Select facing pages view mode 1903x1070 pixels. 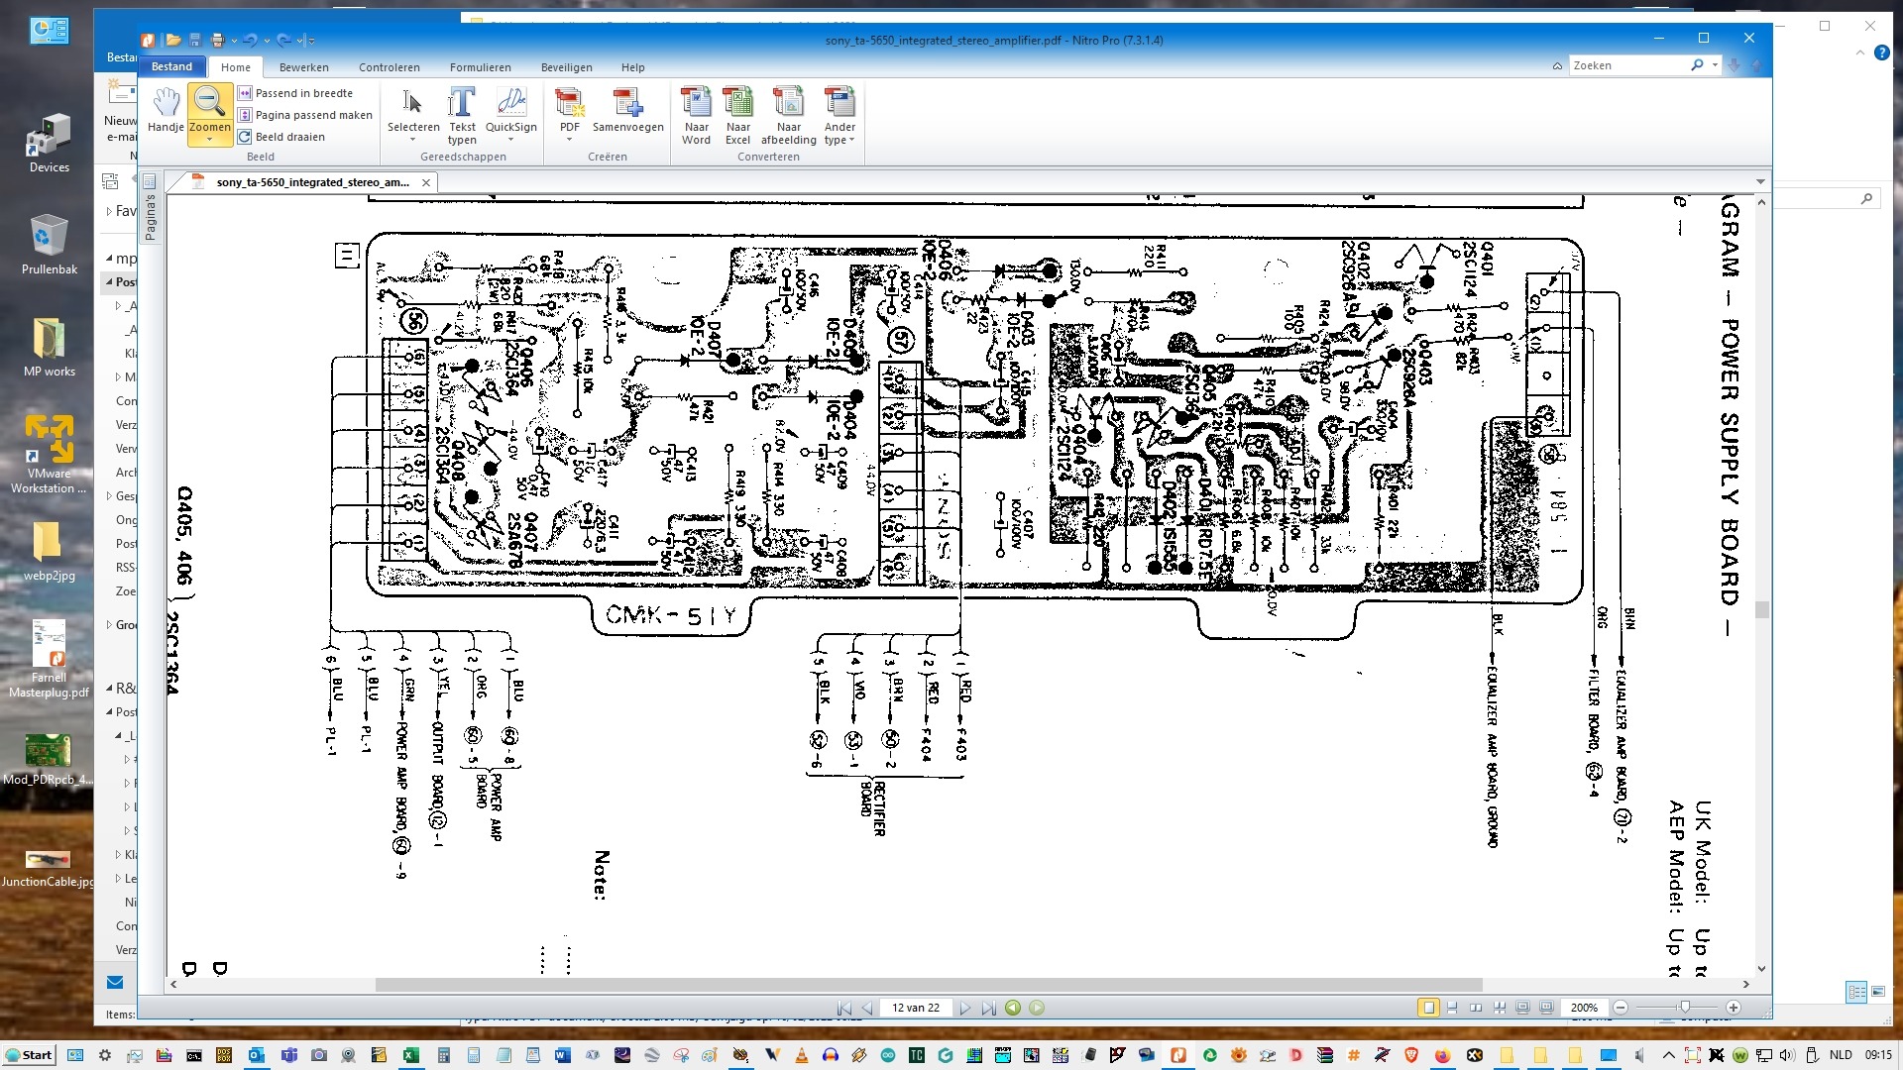pyautogui.click(x=1476, y=1008)
